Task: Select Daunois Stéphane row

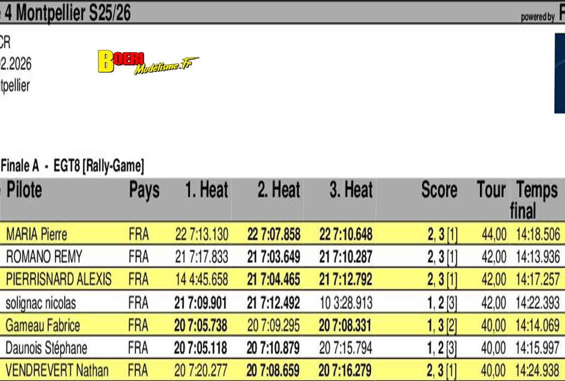Action: coord(46,348)
